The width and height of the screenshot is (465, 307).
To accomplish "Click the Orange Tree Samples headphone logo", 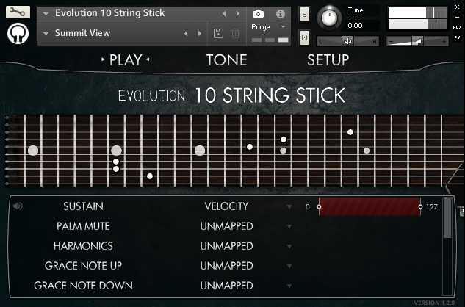I will click(18, 34).
